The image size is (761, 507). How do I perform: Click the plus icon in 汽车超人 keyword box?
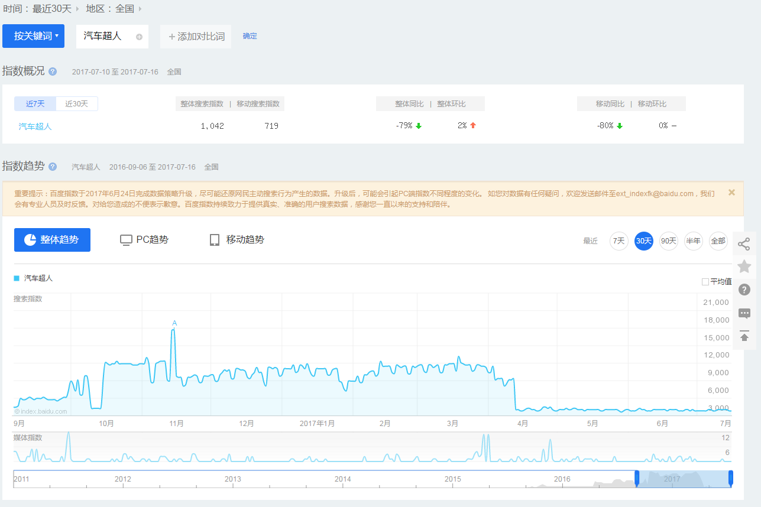point(139,37)
